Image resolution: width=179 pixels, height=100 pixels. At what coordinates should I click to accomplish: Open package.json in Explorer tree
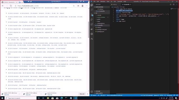(102, 31)
